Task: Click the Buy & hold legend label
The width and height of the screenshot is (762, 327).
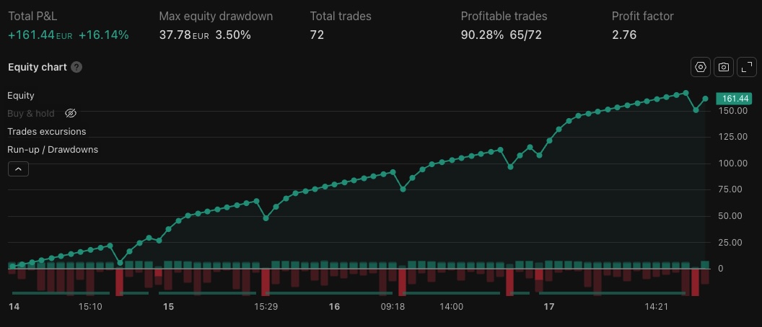Action: pyautogui.click(x=31, y=113)
